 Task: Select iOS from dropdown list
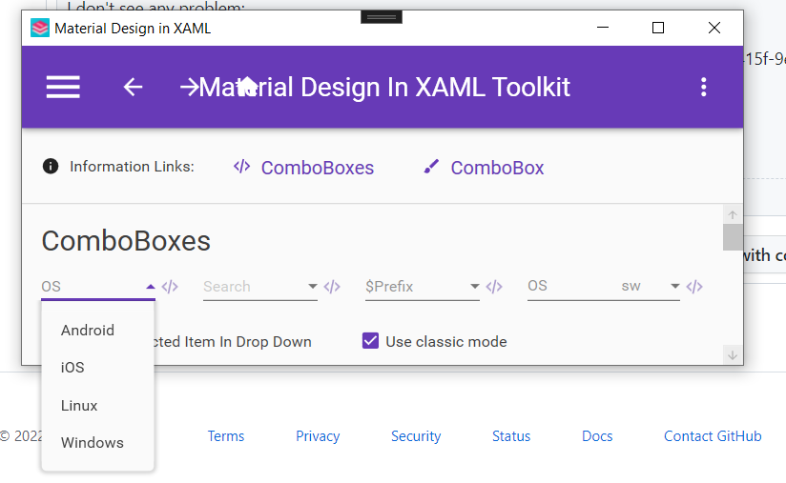click(x=97, y=368)
